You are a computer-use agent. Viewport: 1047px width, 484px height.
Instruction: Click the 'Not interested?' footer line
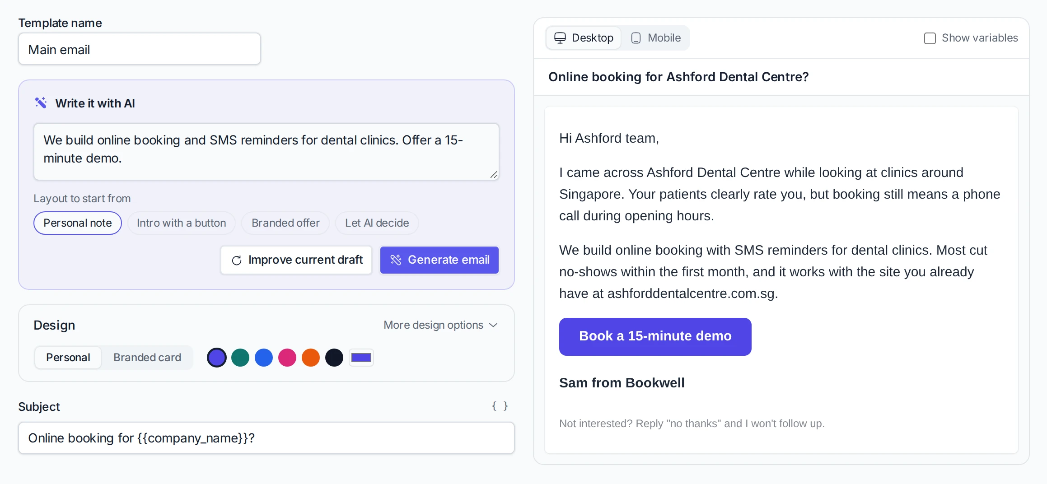click(x=692, y=423)
